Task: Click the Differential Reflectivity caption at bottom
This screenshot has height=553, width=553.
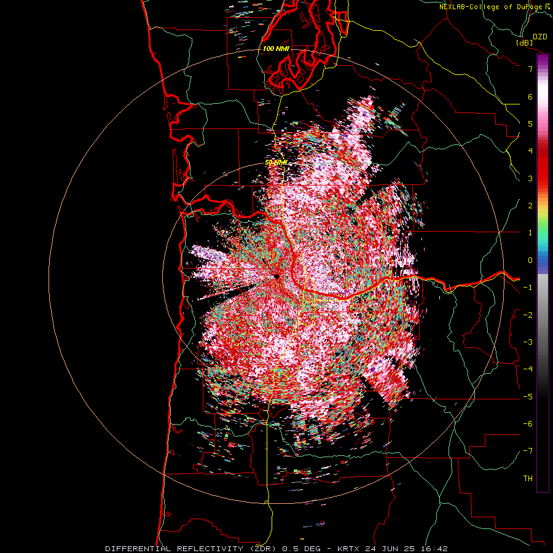Action: pos(276,549)
